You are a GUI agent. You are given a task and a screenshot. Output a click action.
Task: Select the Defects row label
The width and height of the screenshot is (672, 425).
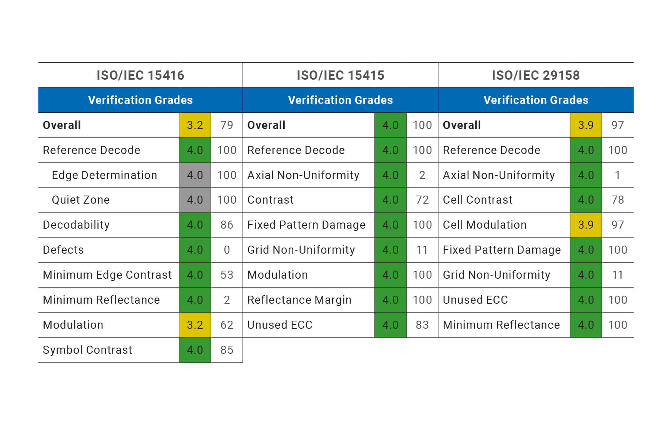[63, 250]
